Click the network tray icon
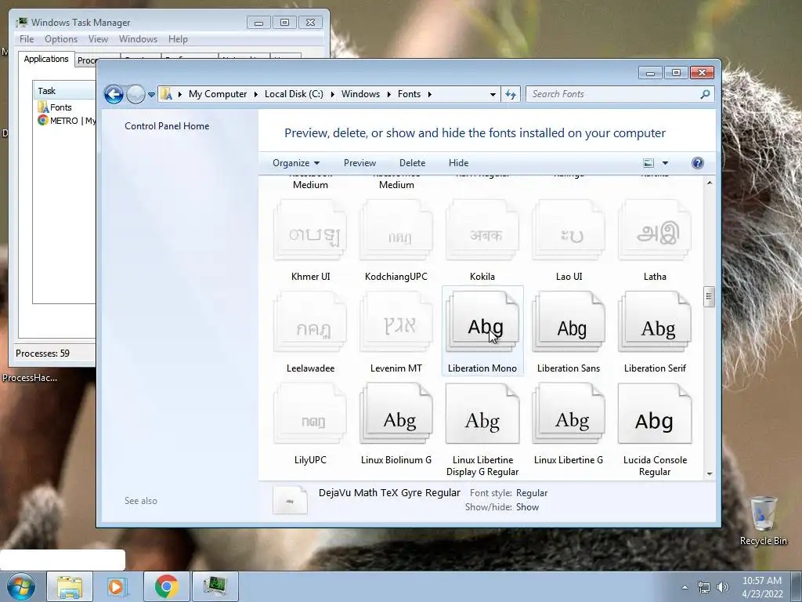This screenshot has width=802, height=602. [704, 587]
